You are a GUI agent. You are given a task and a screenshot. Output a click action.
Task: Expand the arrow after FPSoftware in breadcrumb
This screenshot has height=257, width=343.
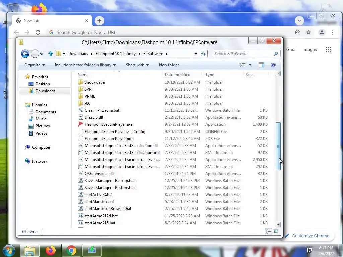click(x=167, y=54)
